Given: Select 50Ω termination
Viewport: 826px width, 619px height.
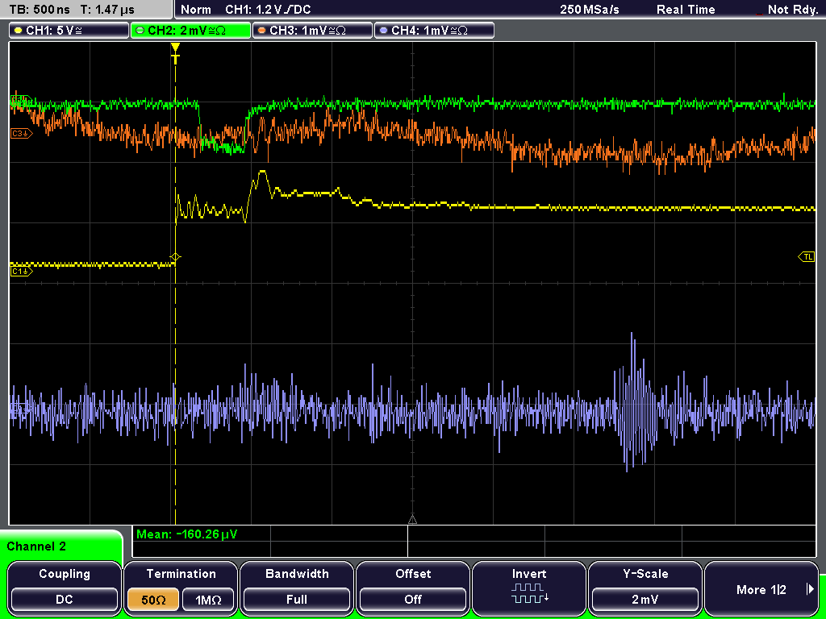Looking at the screenshot, I should [154, 599].
